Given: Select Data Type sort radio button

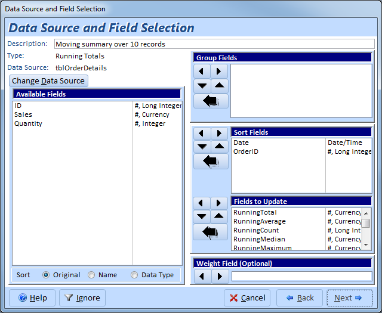Looking at the screenshot, I should point(134,275).
